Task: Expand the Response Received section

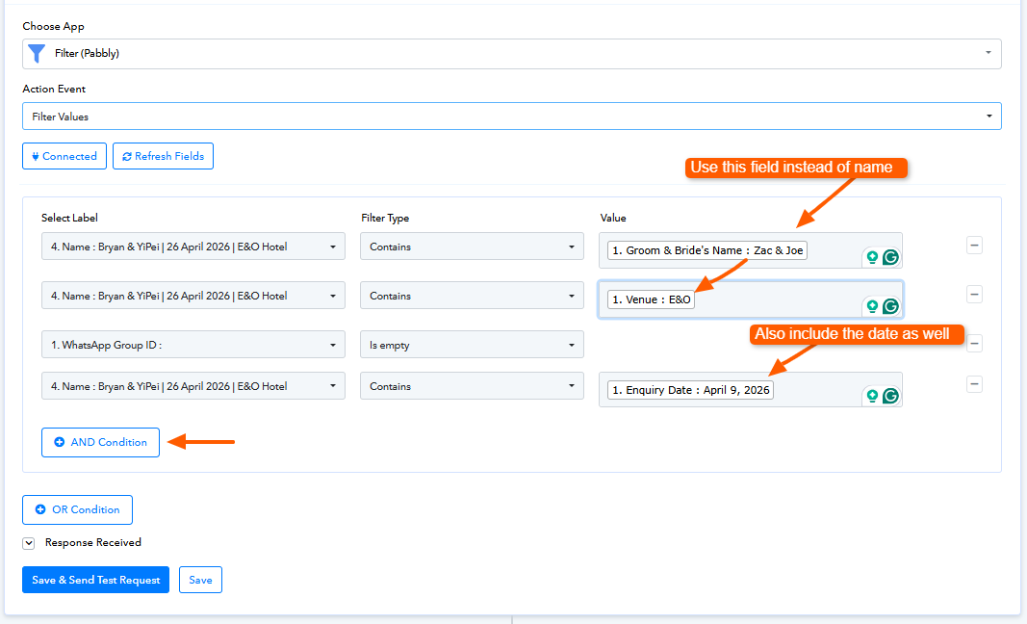Action: coord(28,543)
